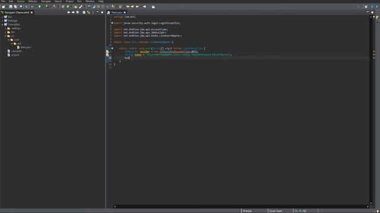Select the .project file
The height and width of the screenshot is (213, 380).
(x=15, y=55)
